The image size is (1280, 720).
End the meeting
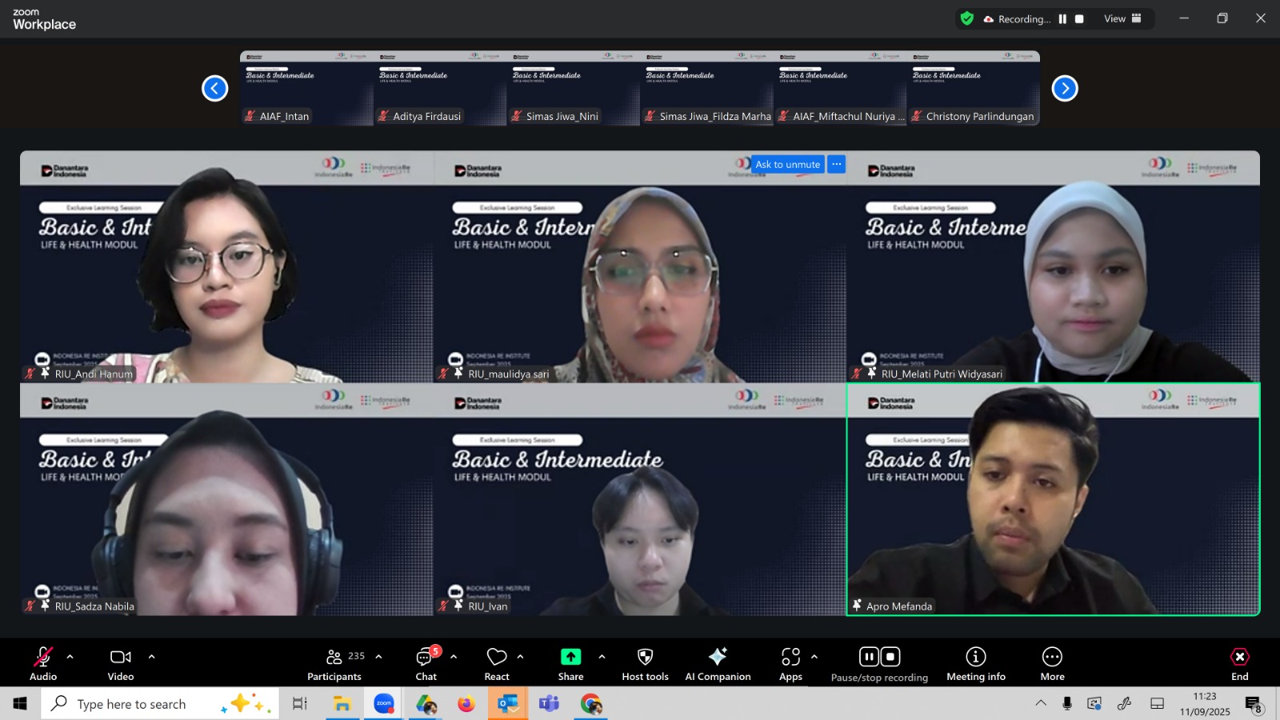(1239, 664)
